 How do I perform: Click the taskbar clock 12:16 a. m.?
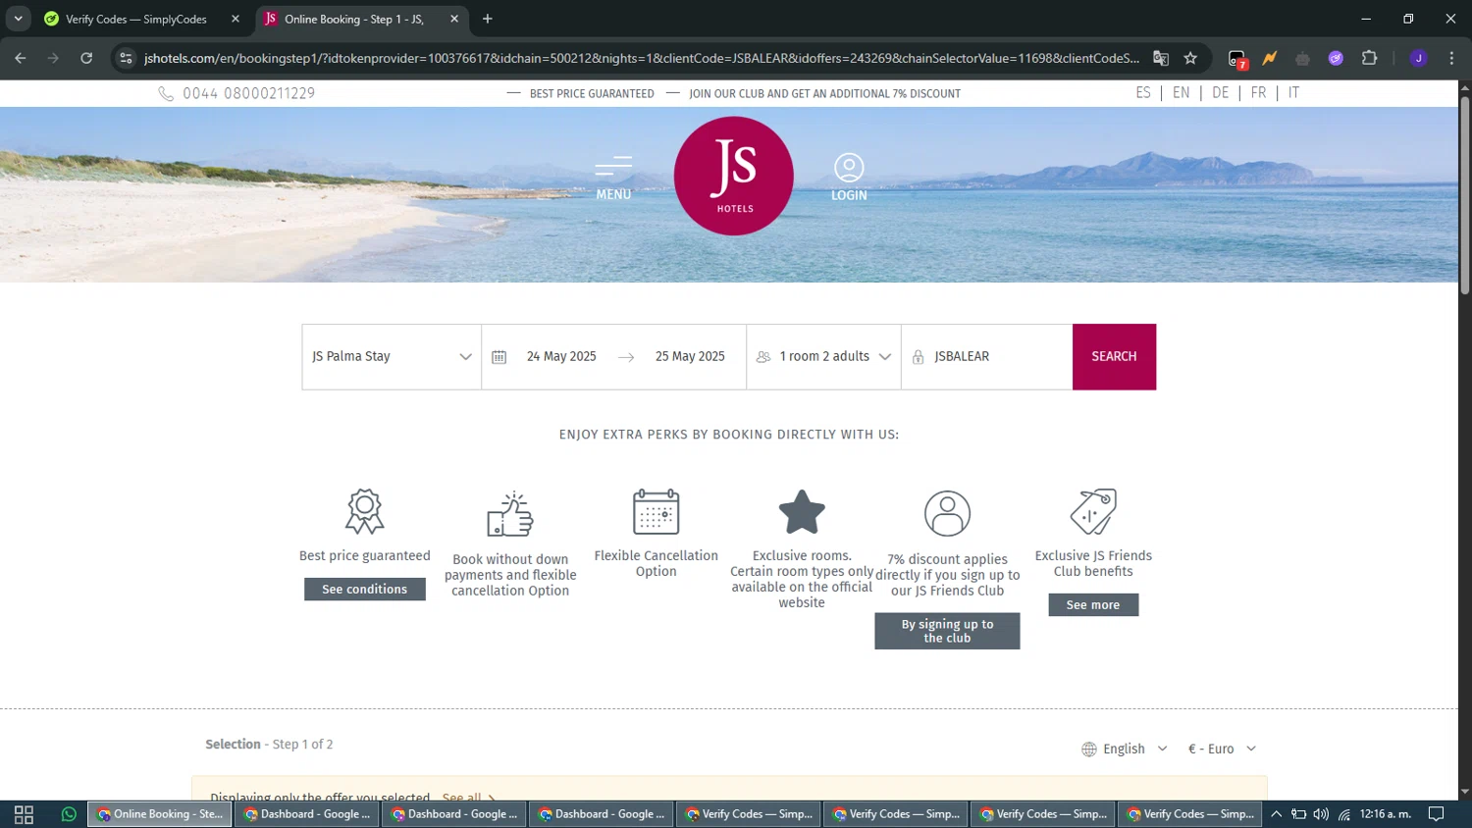coord(1386,814)
